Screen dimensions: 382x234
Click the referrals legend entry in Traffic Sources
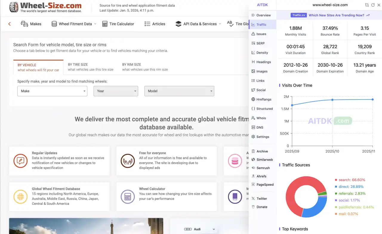(350, 193)
